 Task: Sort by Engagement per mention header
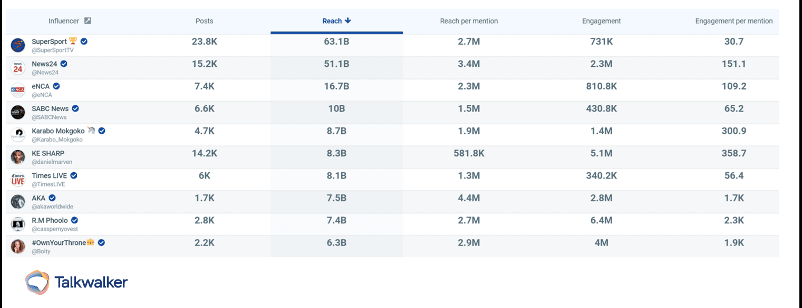coord(733,21)
